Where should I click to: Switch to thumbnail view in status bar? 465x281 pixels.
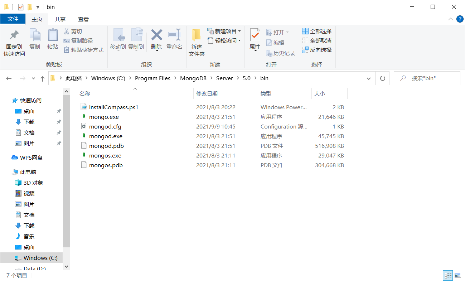(x=459, y=275)
